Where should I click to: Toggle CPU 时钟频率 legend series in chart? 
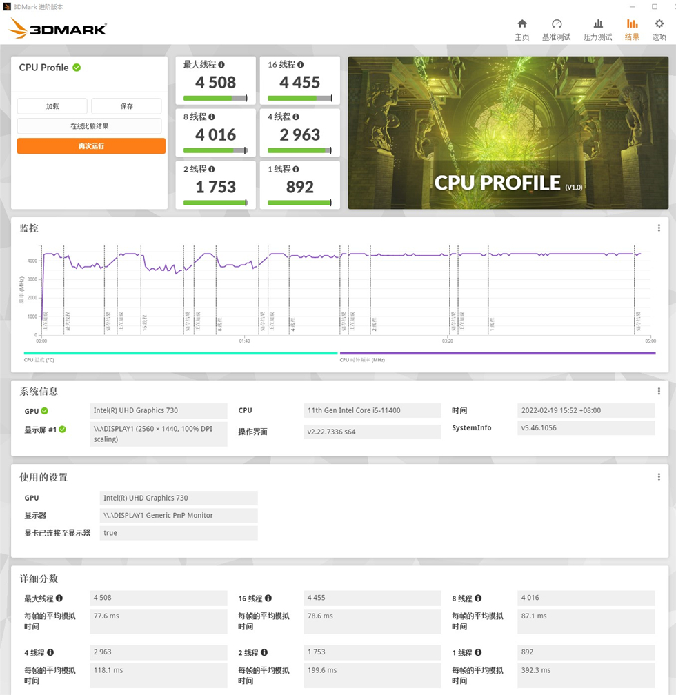coord(361,360)
